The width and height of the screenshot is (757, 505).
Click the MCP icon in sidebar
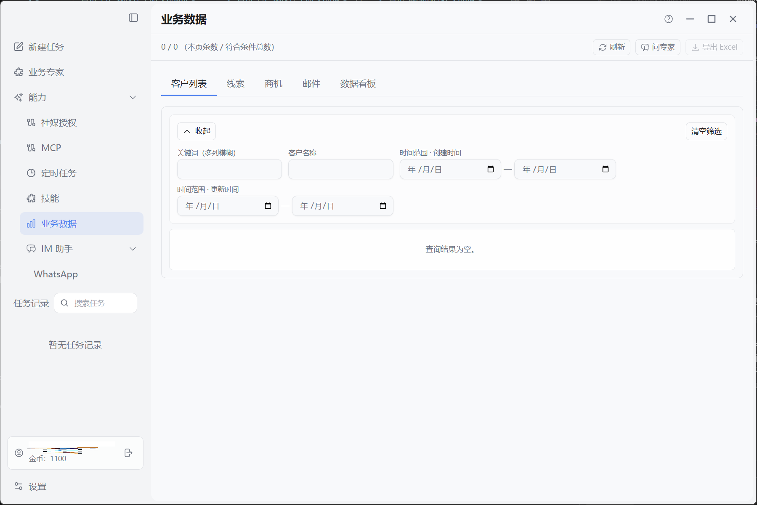(31, 148)
